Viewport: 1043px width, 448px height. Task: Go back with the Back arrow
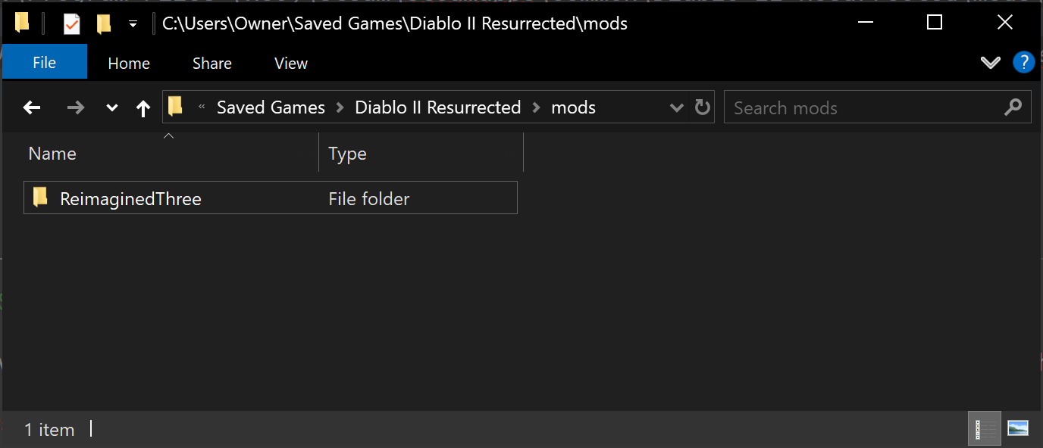[32, 107]
